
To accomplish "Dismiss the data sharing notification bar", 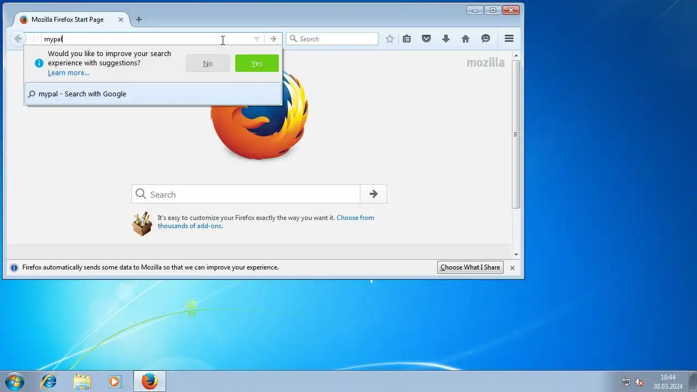I will (512, 268).
